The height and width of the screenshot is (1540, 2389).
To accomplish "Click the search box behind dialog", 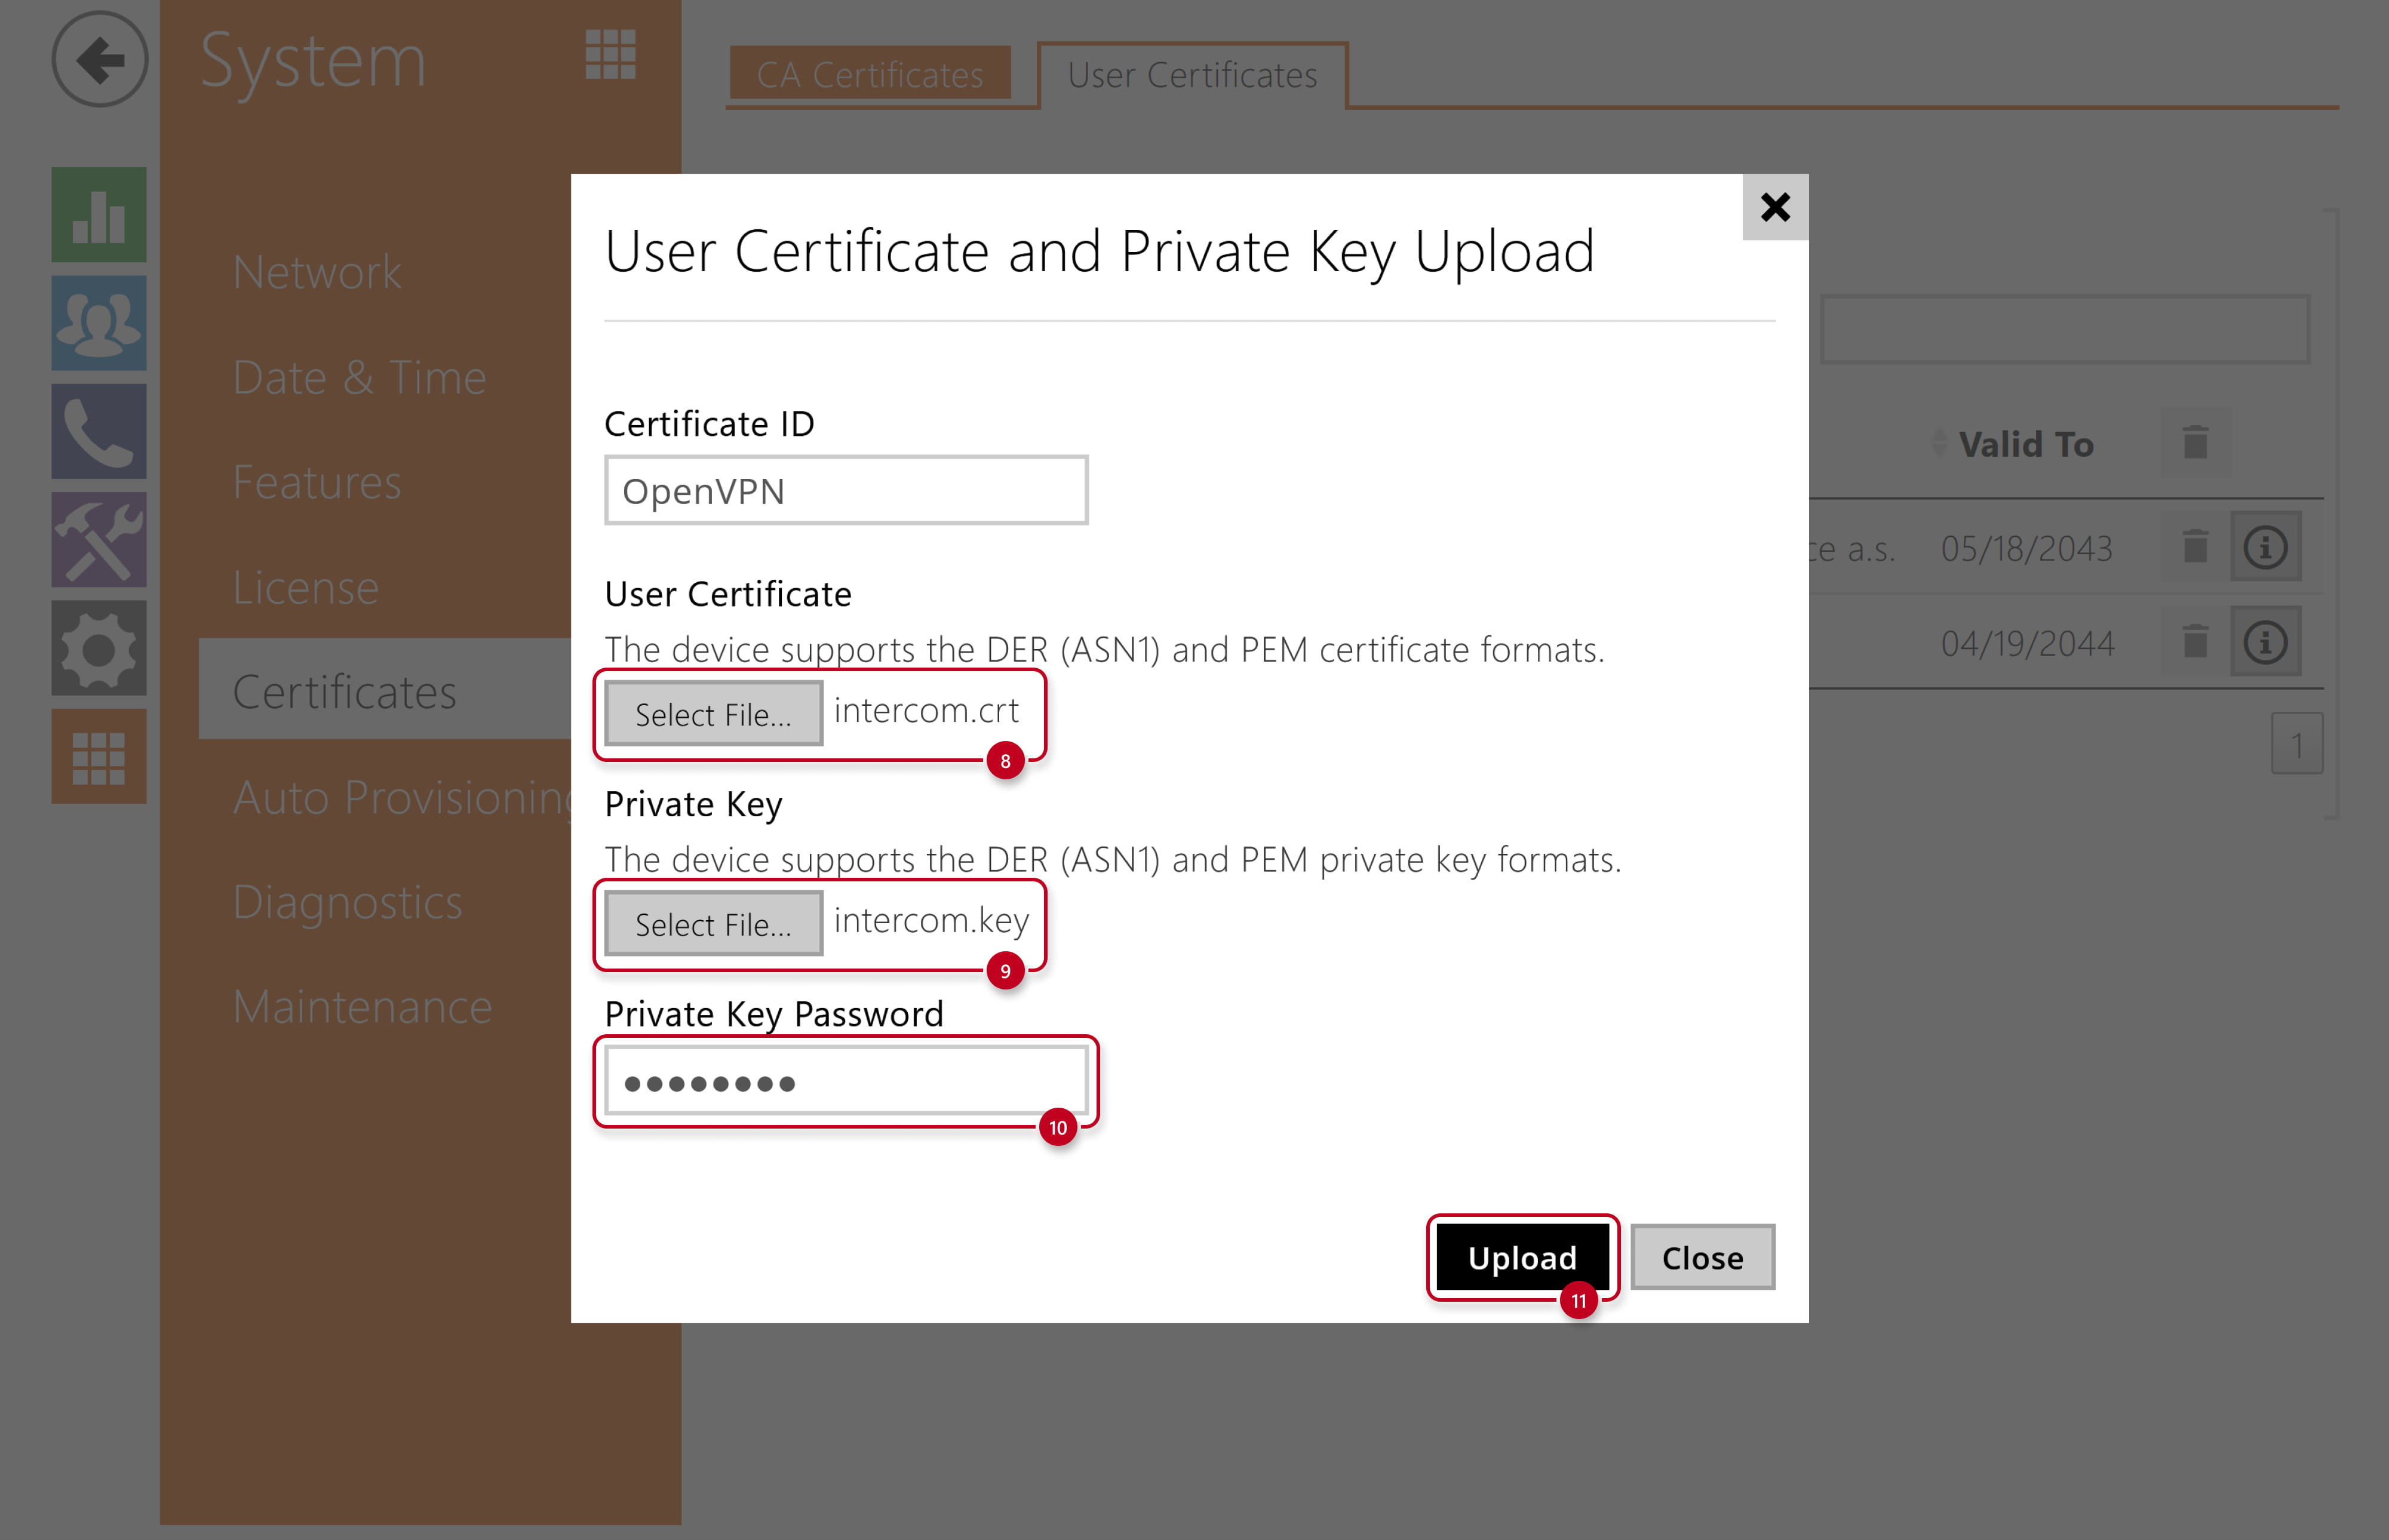I will point(2065,329).
